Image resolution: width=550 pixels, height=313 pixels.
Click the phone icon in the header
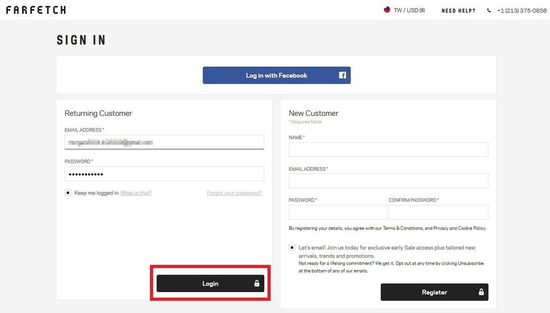pos(489,11)
